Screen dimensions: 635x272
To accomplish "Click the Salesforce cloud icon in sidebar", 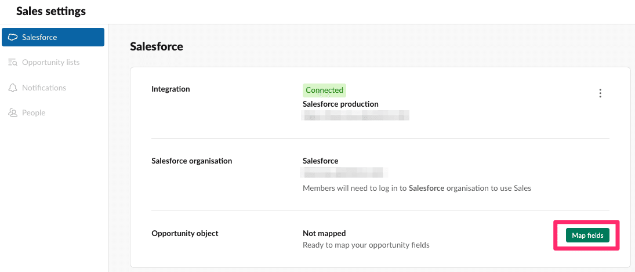I will (13, 37).
